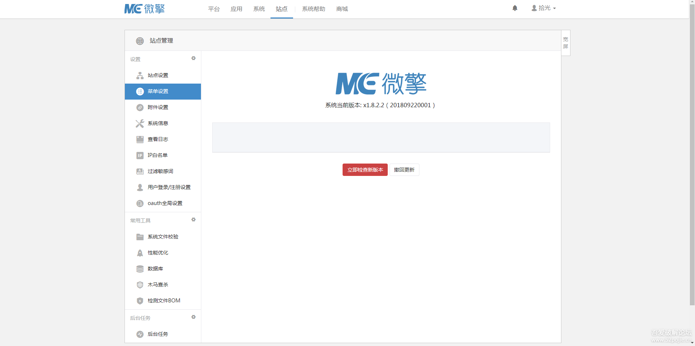This screenshot has width=695, height=346.
Task: Click the IP白名单 IP icon
Action: (x=140, y=156)
